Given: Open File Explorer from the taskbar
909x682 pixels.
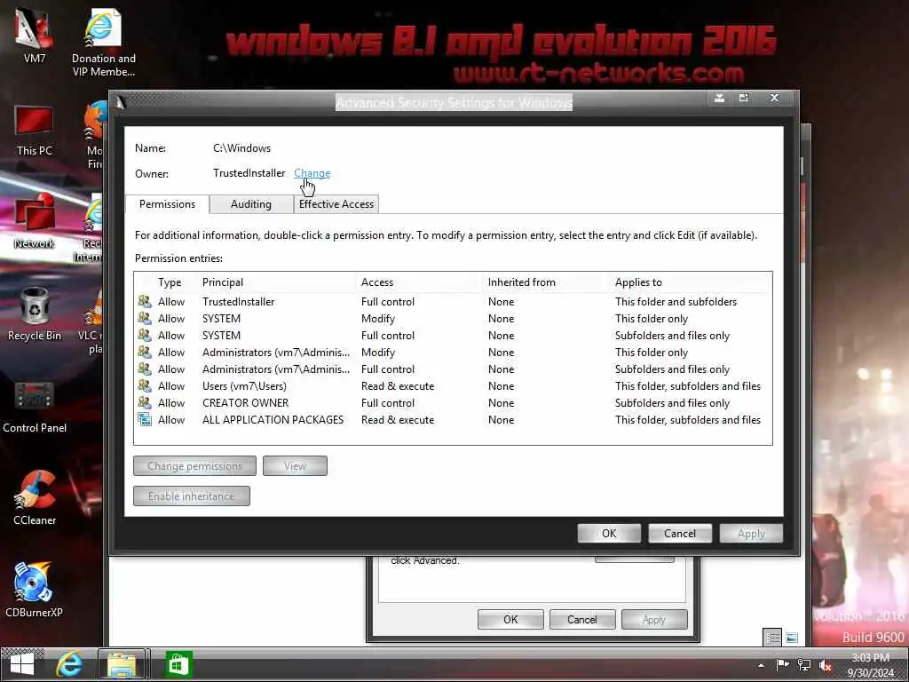Looking at the screenshot, I should coord(121,664).
